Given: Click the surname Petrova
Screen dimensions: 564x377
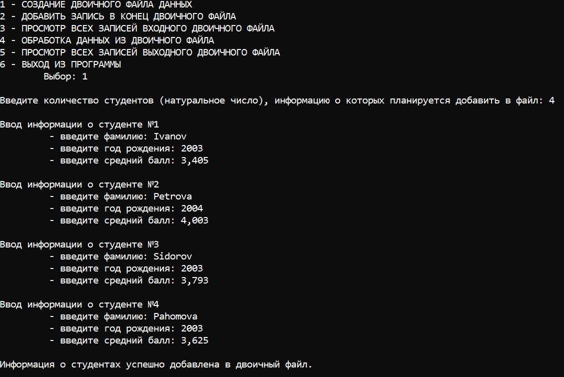Looking at the screenshot, I should [x=173, y=196].
